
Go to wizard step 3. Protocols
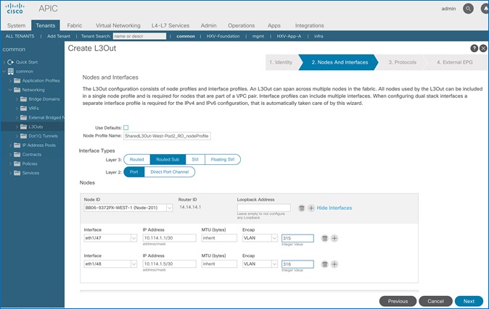click(x=403, y=62)
